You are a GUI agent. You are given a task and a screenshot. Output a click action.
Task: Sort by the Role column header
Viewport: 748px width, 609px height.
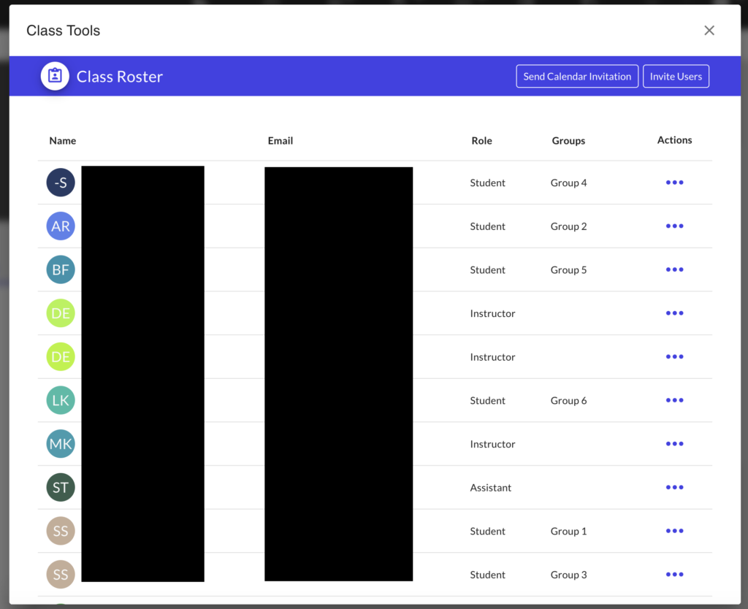pos(481,141)
